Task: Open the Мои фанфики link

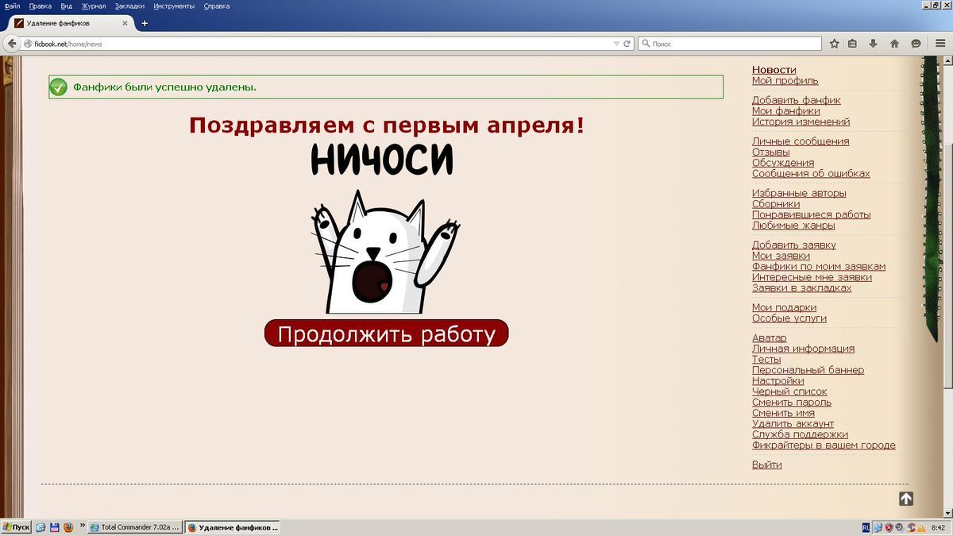Action: click(786, 111)
